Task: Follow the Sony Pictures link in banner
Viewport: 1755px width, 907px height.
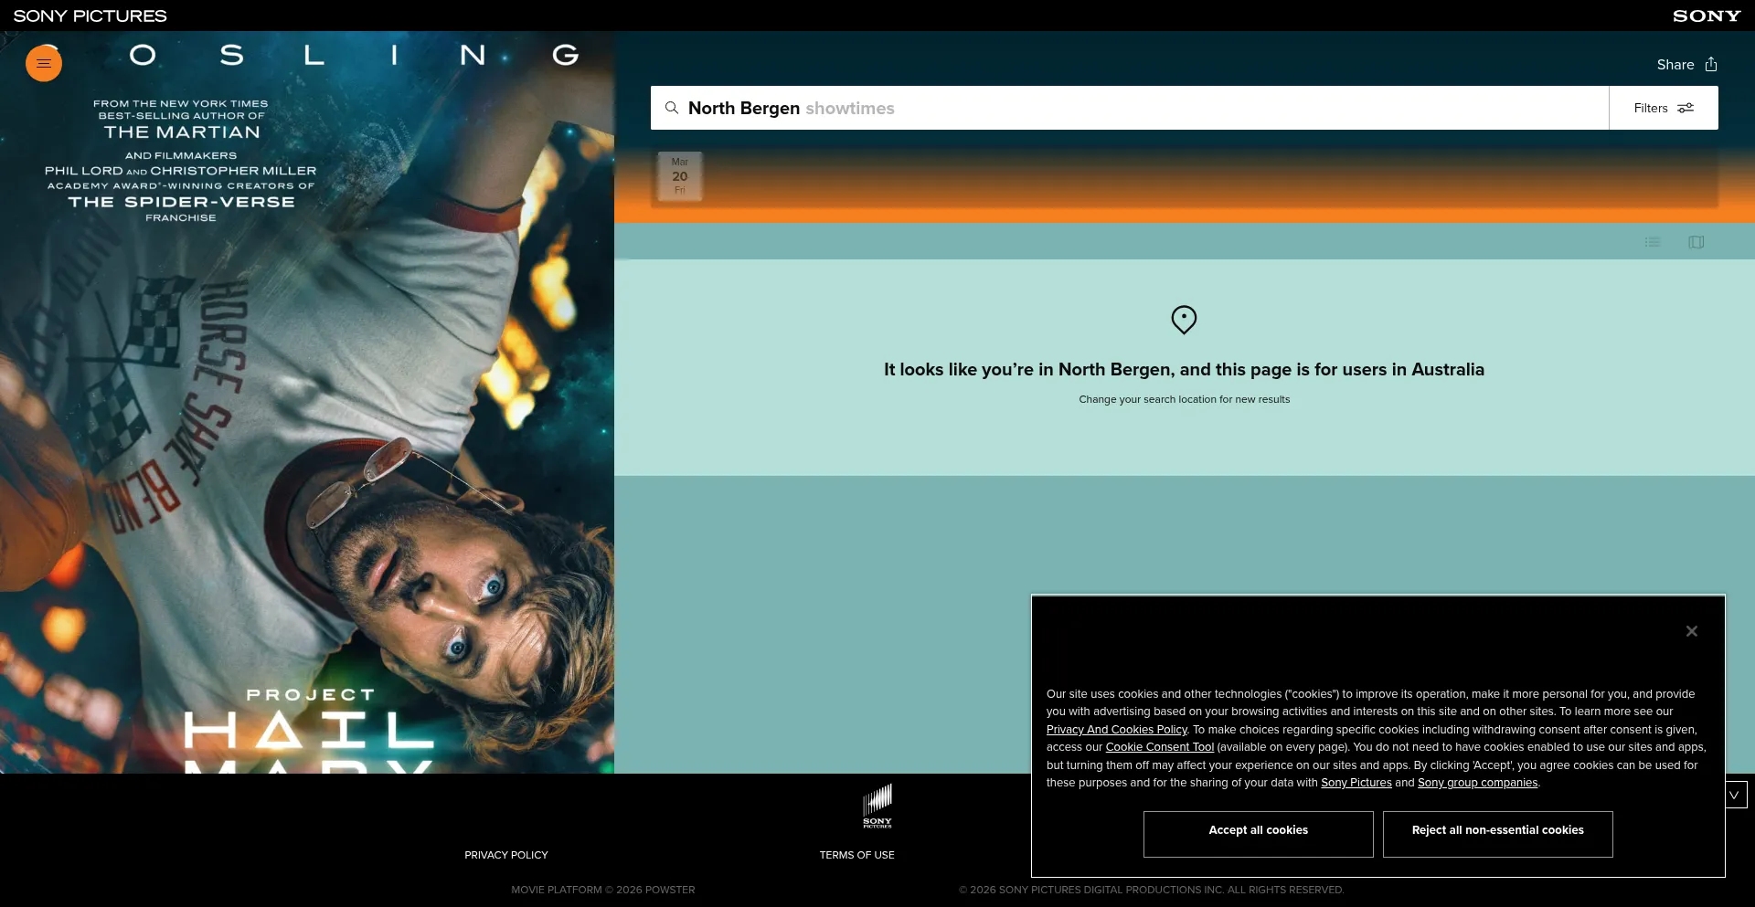Action: click(x=1356, y=783)
